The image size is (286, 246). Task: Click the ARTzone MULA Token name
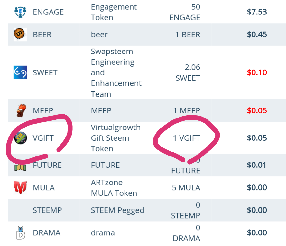click(x=114, y=188)
